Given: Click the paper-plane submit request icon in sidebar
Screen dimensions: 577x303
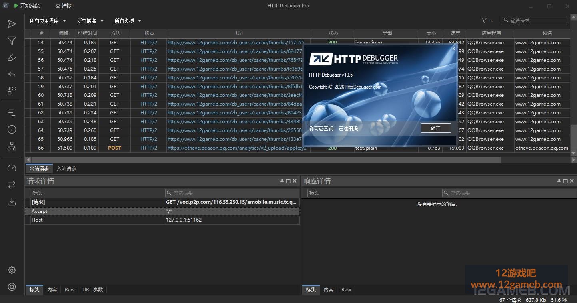Looking at the screenshot, I should point(12,24).
